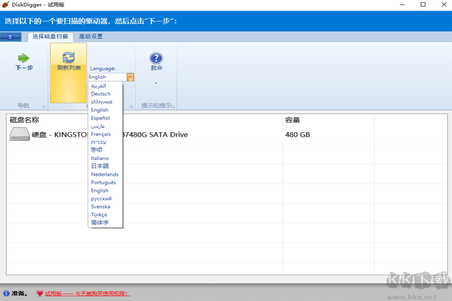Click the 容量 column header
Image resolution: width=452 pixels, height=301 pixels.
[293, 120]
